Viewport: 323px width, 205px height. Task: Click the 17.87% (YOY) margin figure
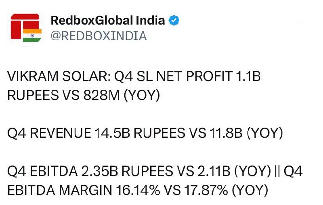pyautogui.click(x=226, y=190)
